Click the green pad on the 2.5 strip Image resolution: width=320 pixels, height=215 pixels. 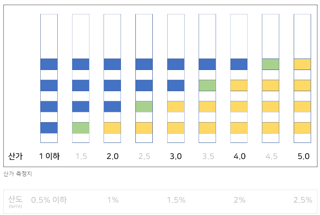pyautogui.click(x=144, y=106)
